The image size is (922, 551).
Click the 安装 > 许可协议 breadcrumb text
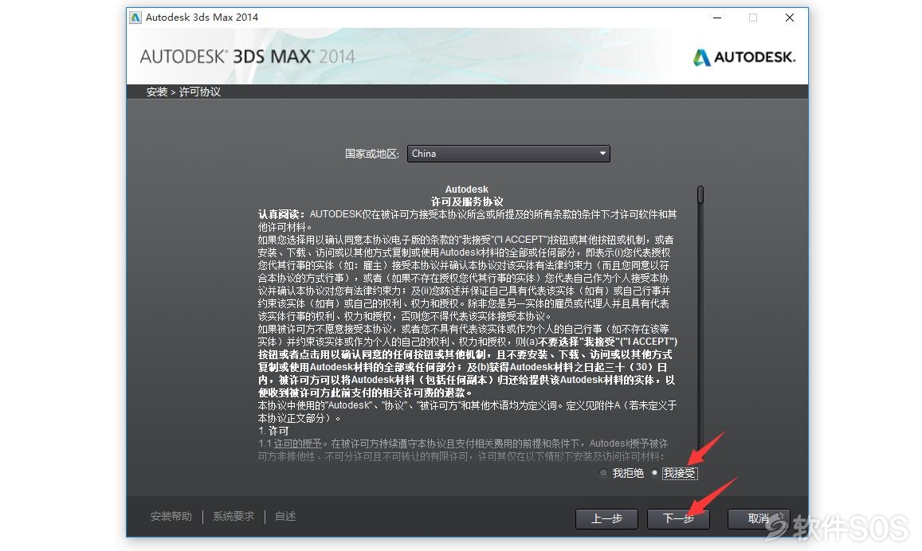183,92
